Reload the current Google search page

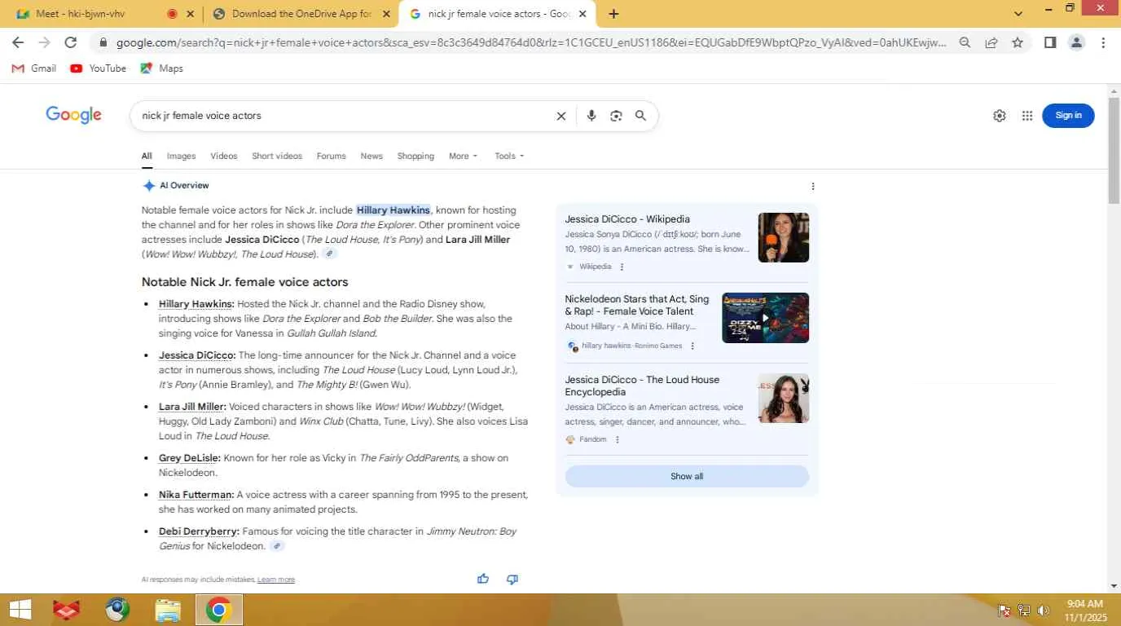pos(71,42)
